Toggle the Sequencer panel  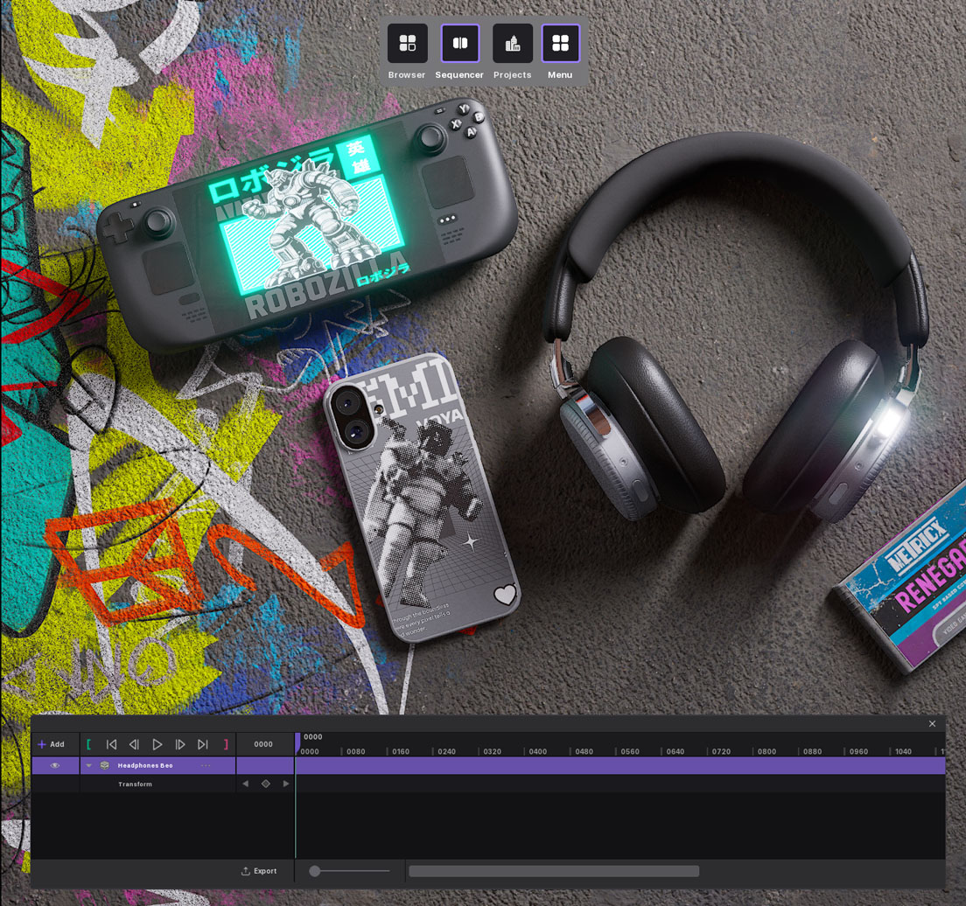459,44
